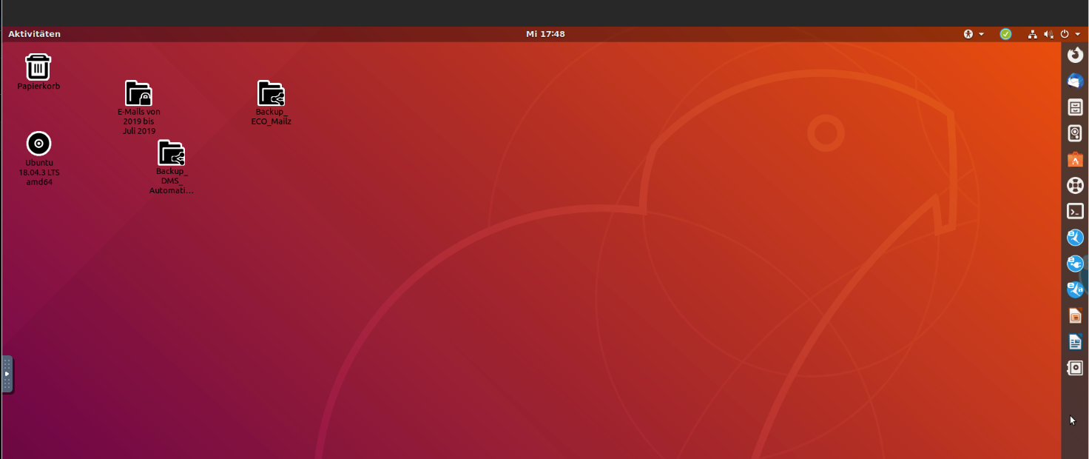The image size is (1089, 459).
Task: Open the Help lifebuoy icon
Action: click(1075, 186)
